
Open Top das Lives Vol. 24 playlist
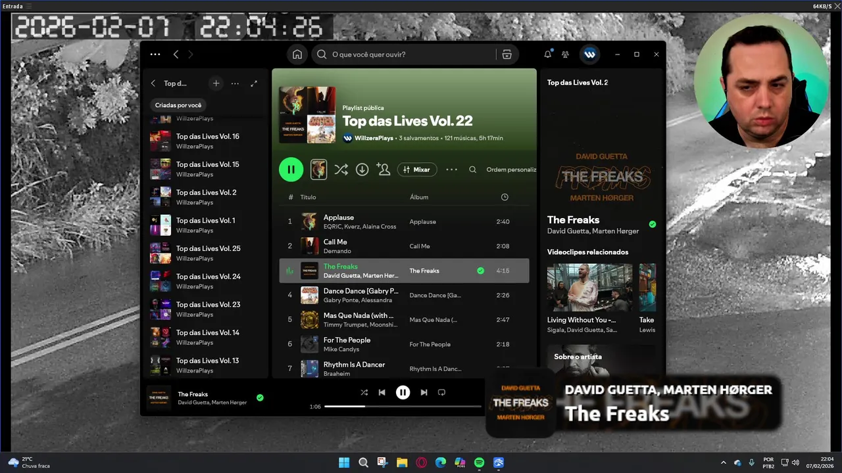point(205,281)
